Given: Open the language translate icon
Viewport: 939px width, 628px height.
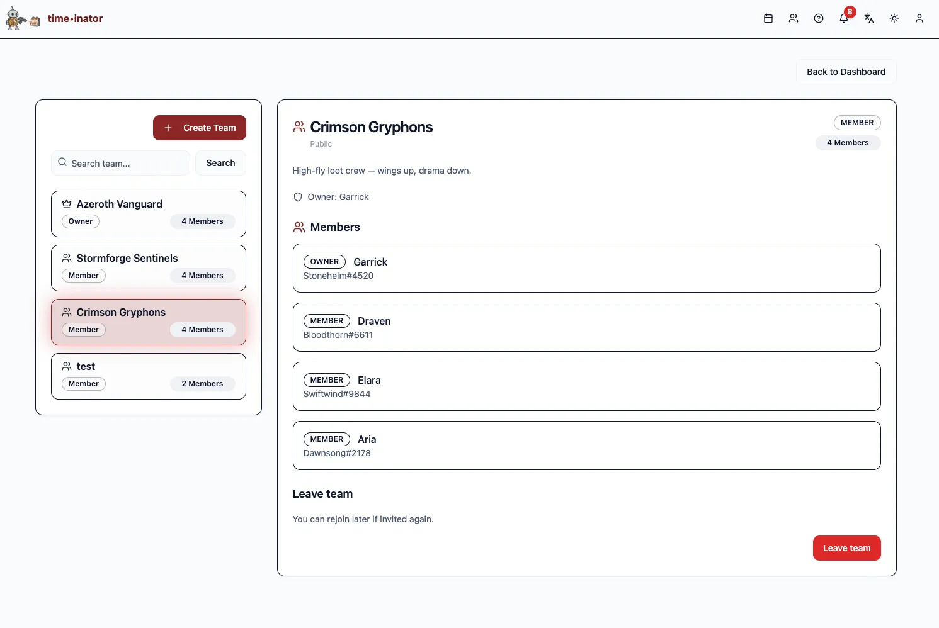Looking at the screenshot, I should point(868,19).
